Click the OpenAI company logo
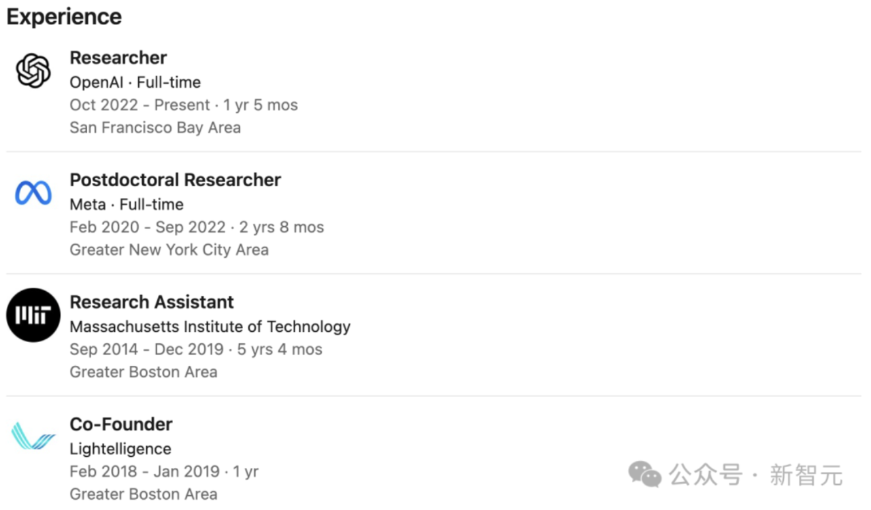This screenshot has width=871, height=510. pos(33,71)
